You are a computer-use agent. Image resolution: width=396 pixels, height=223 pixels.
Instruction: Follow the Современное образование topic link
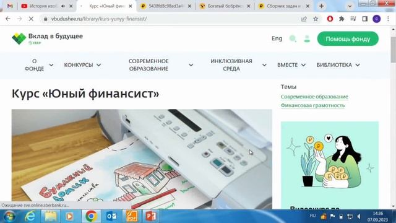tap(314, 97)
